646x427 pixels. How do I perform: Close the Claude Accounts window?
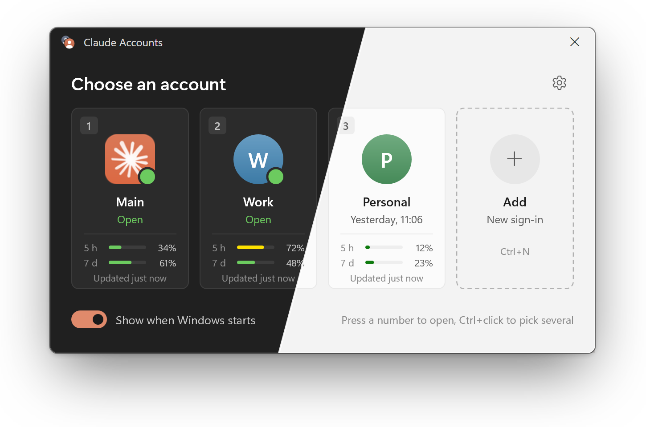[575, 42]
